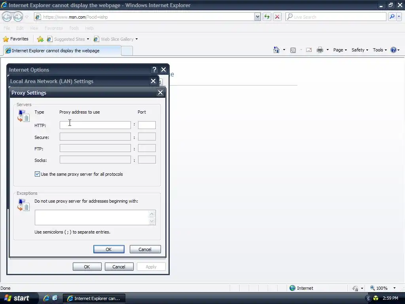Close the Internet Options dialog
Screen dimensions: 405x304
click(x=163, y=70)
